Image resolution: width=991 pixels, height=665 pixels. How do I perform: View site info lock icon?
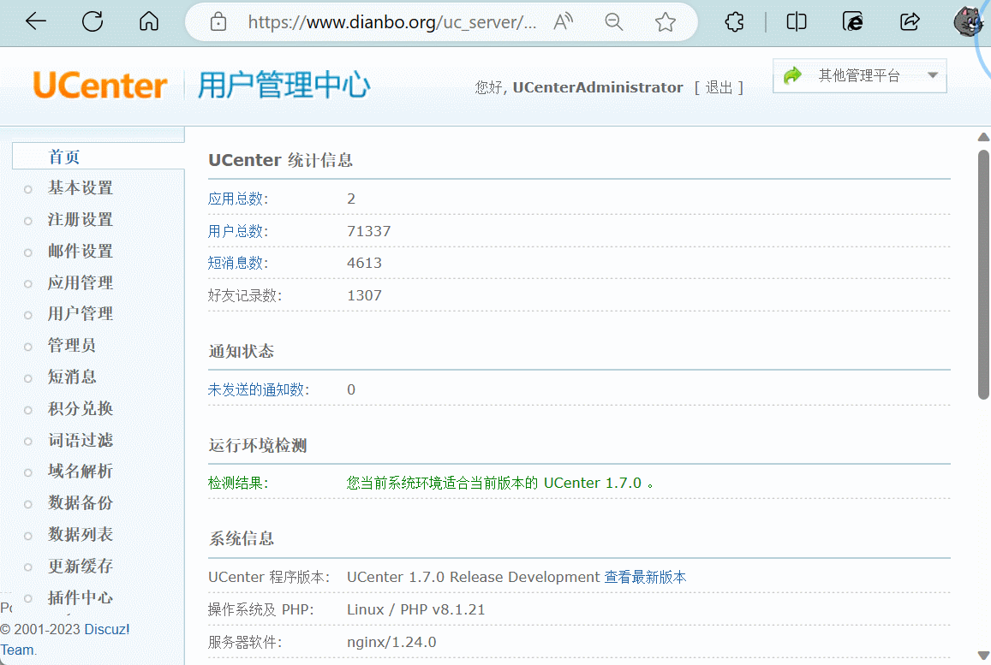(218, 22)
